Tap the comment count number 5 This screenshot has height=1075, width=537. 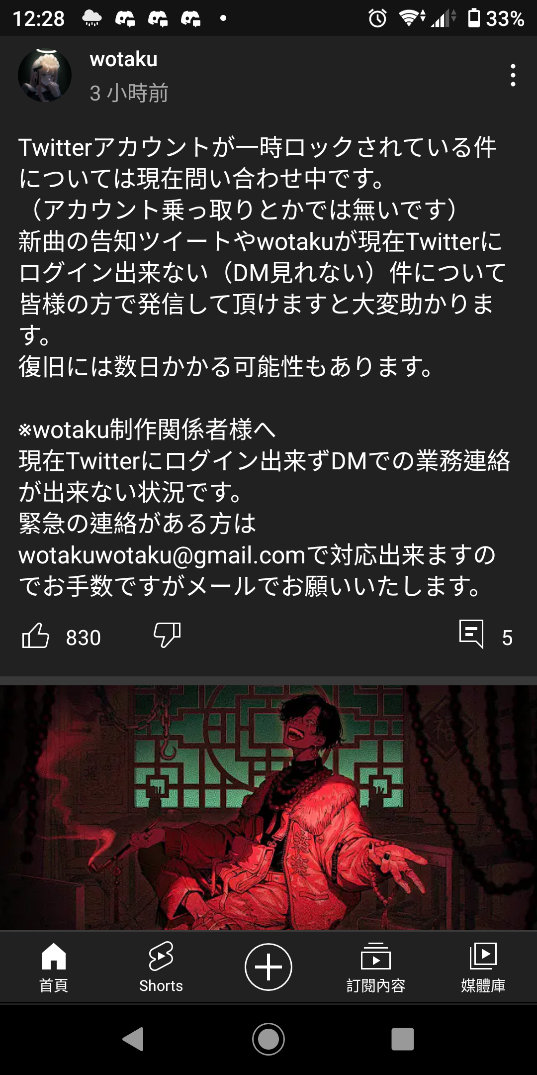point(507,638)
